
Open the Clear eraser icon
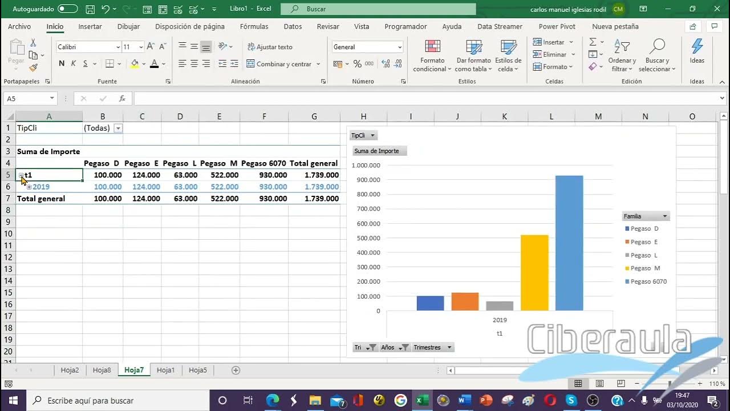pos(593,67)
